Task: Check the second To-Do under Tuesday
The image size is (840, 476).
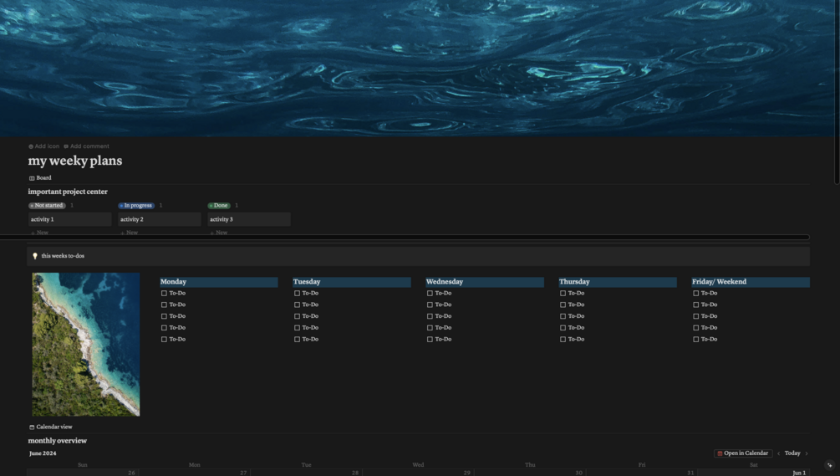Action: [x=297, y=305]
